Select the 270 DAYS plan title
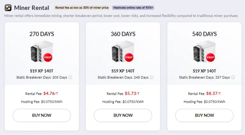This screenshot has height=135, width=245. click(x=41, y=34)
